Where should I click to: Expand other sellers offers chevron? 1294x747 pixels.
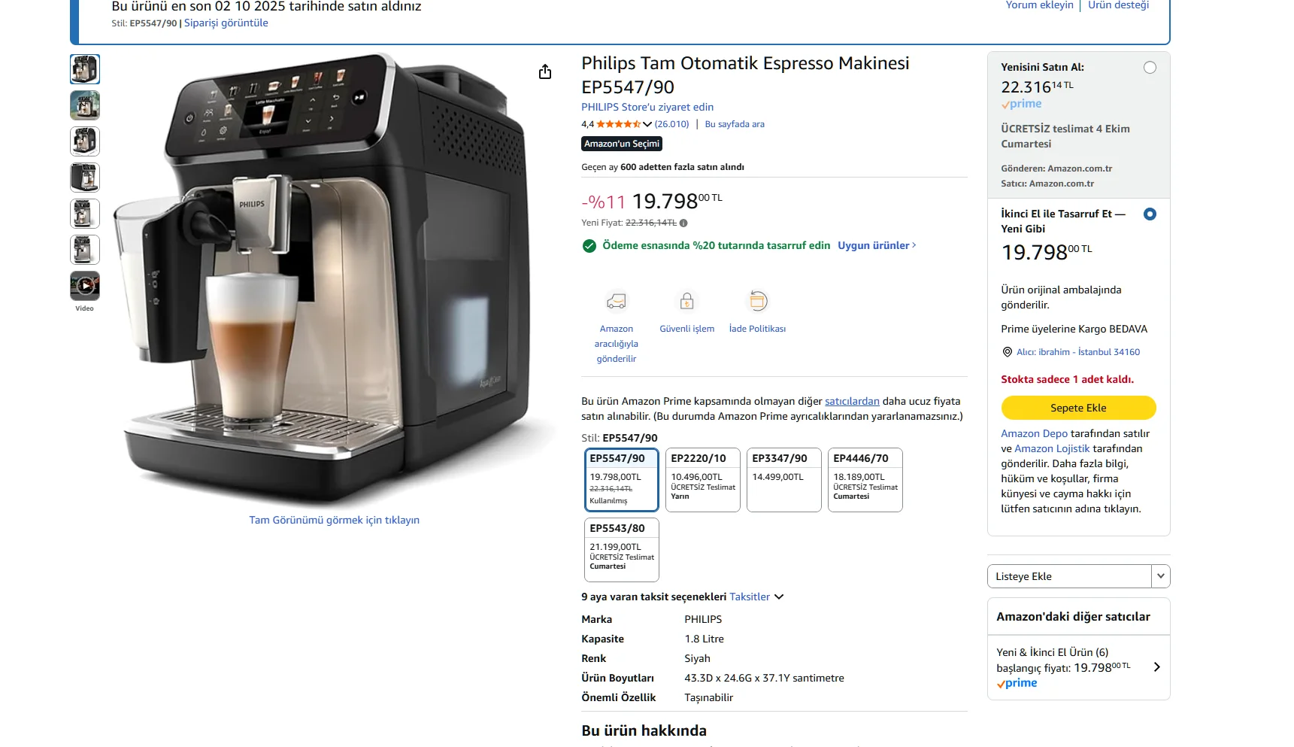[1156, 667]
